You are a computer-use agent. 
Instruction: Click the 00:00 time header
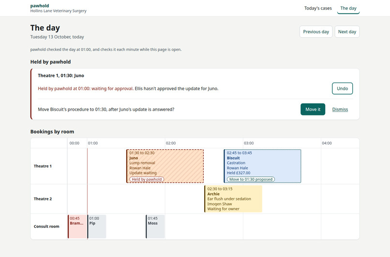(x=75, y=143)
